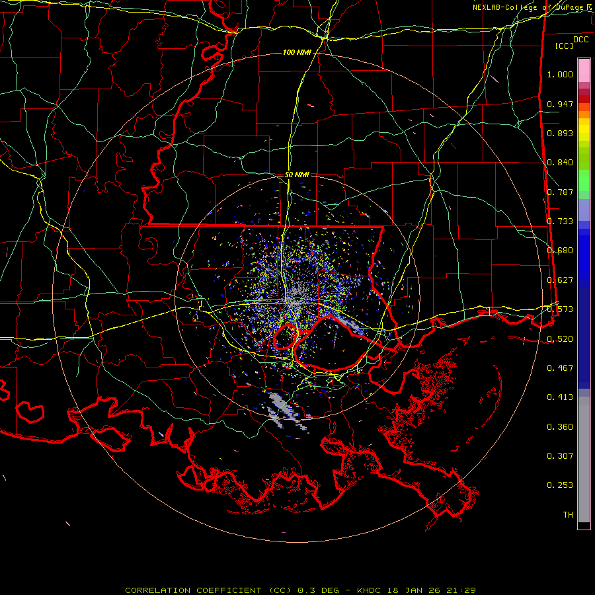The image size is (595, 595).
Task: Click the 0.573 legend value
Action: 560,309
